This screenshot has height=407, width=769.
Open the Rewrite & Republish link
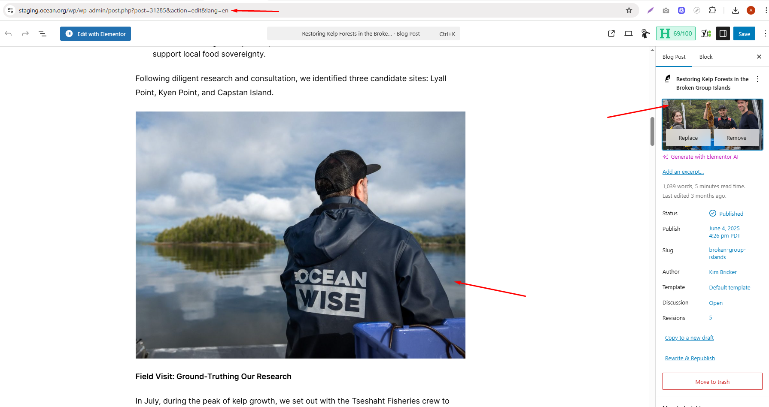pyautogui.click(x=690, y=358)
